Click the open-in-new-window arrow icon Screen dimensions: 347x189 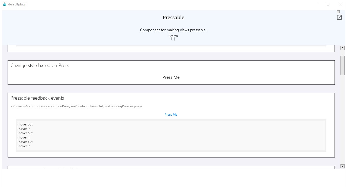coord(339,17)
